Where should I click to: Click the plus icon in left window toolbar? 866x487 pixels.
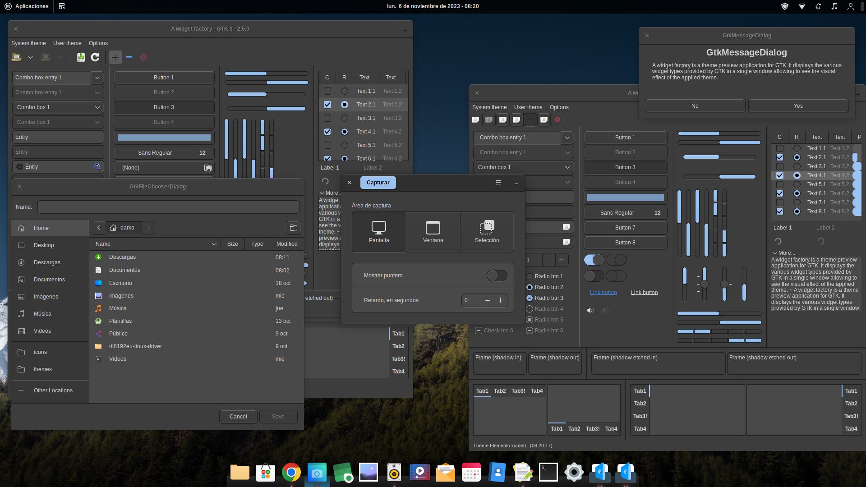tap(115, 57)
